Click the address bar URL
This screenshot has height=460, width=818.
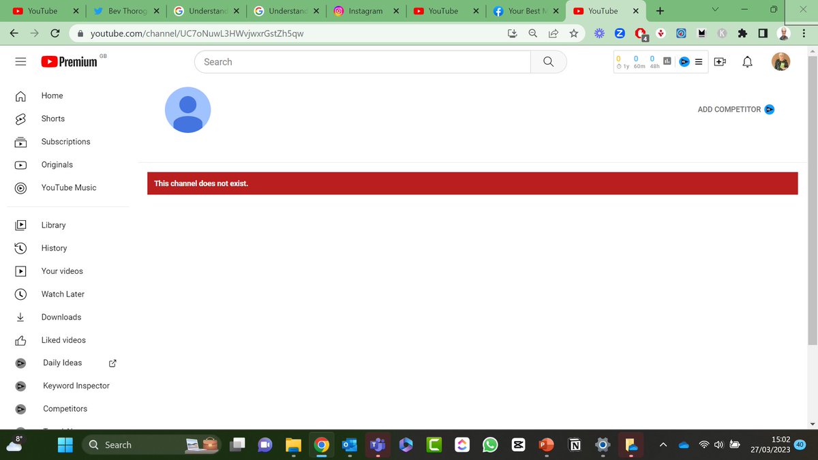(197, 33)
